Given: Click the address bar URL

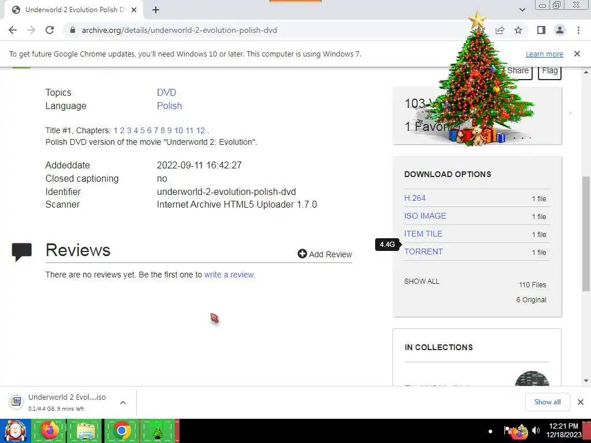Looking at the screenshot, I should [x=179, y=30].
